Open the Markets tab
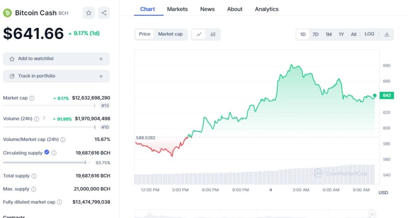The image size is (408, 218). [177, 9]
